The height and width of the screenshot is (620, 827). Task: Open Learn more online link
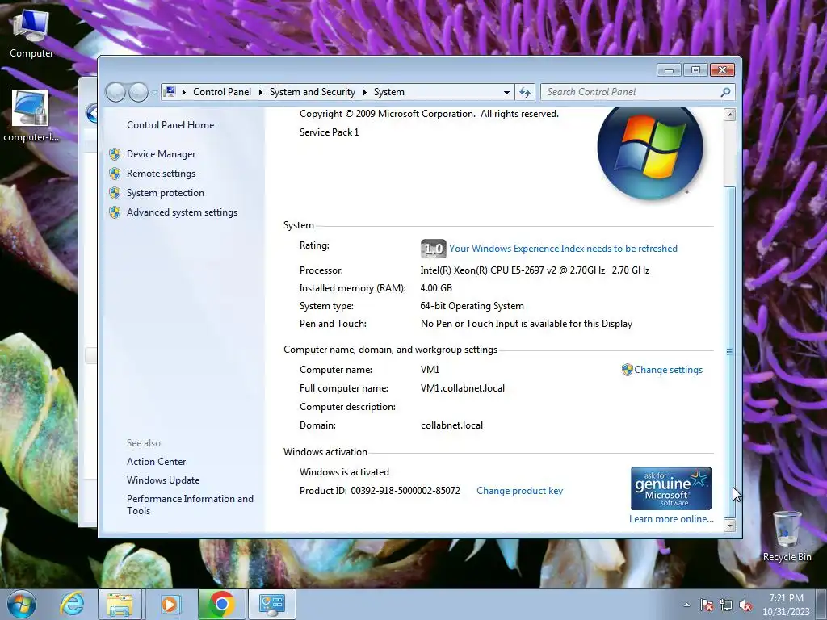pyautogui.click(x=671, y=519)
